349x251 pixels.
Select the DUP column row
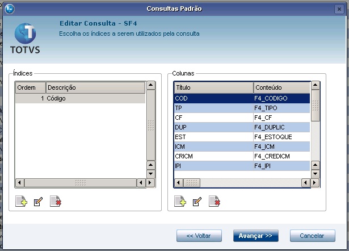click(242, 127)
